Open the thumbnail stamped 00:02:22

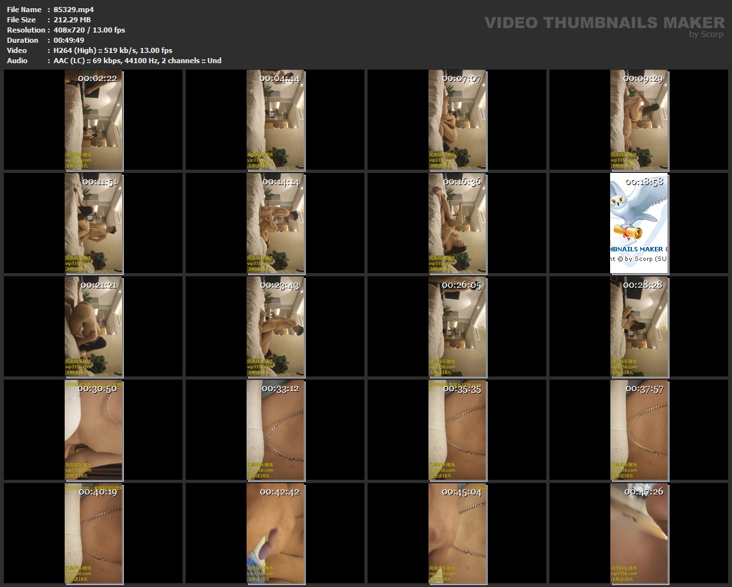[94, 120]
